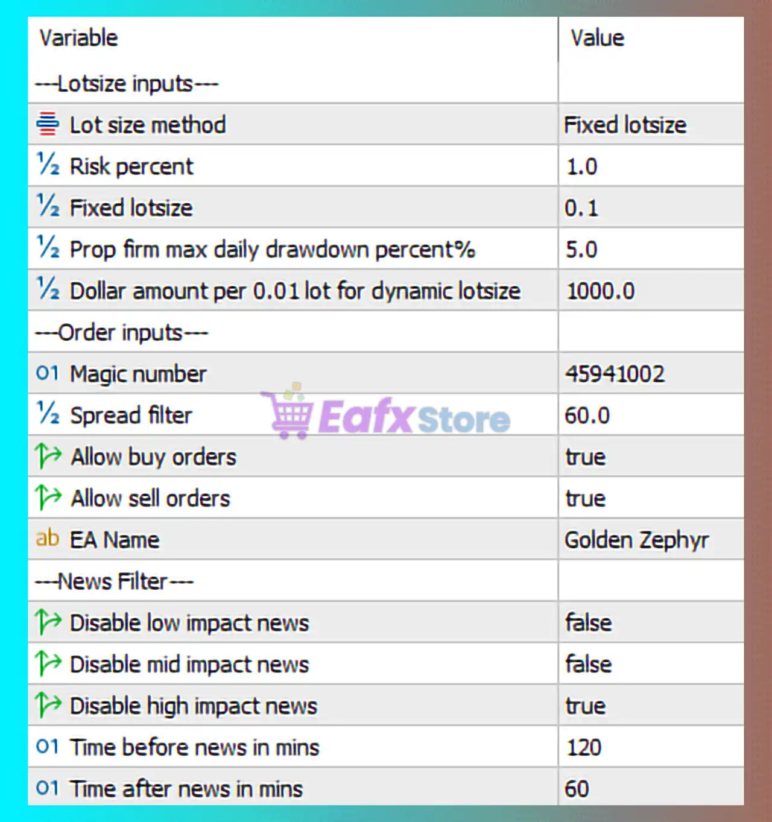772x822 pixels.
Task: Click the integer icon beside Time before news
Action: (48, 747)
